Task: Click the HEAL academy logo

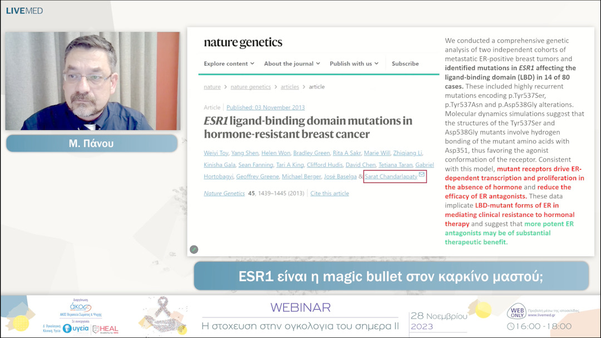Action: [105, 329]
